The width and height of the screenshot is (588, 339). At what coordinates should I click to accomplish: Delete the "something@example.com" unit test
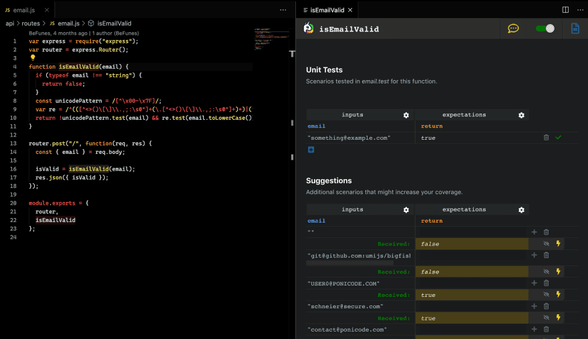(x=546, y=138)
